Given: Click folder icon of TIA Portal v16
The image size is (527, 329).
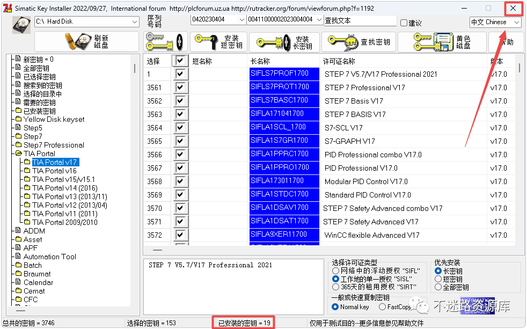Looking at the screenshot, I should click(x=27, y=170).
